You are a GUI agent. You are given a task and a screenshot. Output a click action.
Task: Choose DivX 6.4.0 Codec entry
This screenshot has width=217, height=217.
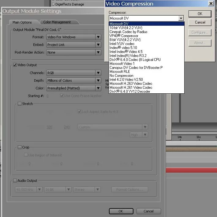tap(147, 60)
